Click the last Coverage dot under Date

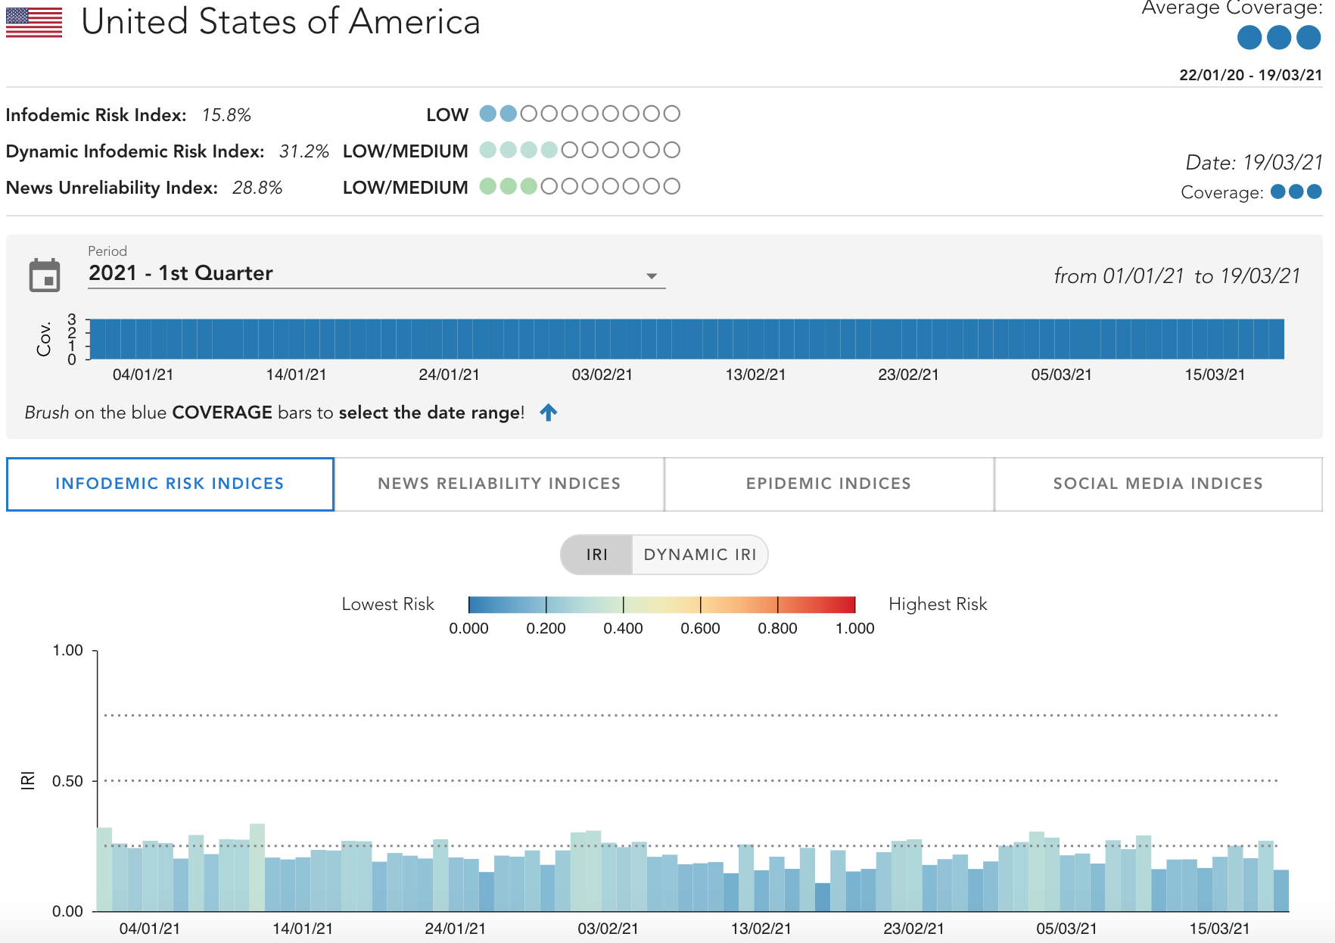coord(1315,191)
